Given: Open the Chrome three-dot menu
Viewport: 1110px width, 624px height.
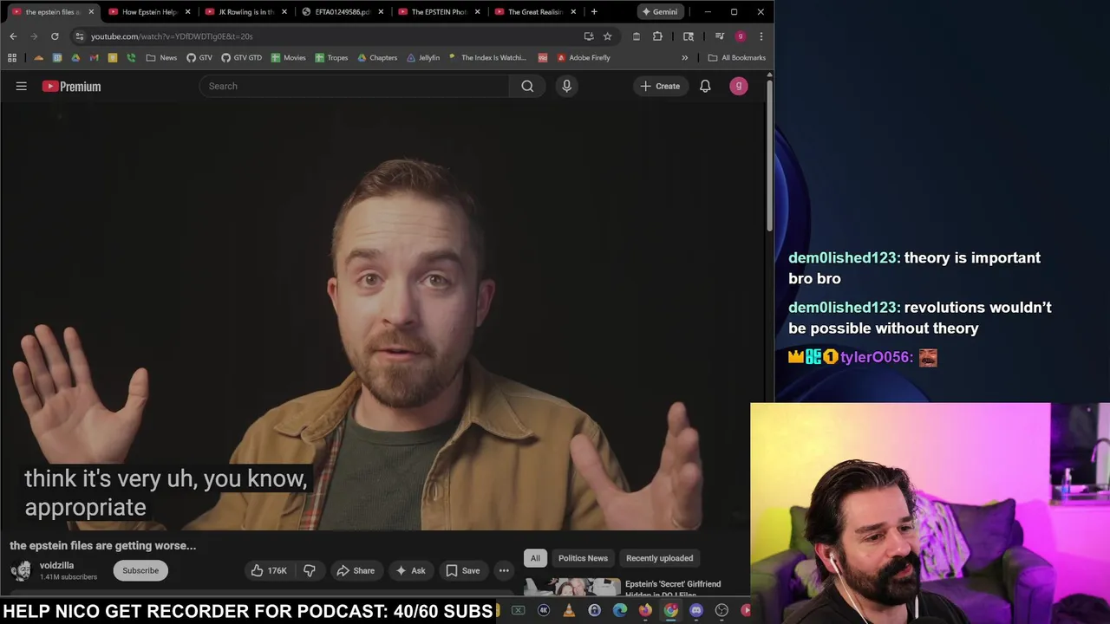Looking at the screenshot, I should pyautogui.click(x=761, y=36).
